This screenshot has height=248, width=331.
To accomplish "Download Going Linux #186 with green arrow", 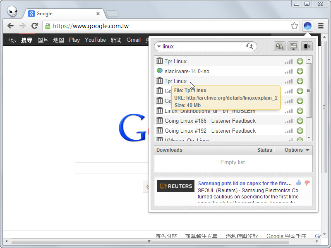I will 300,121.
